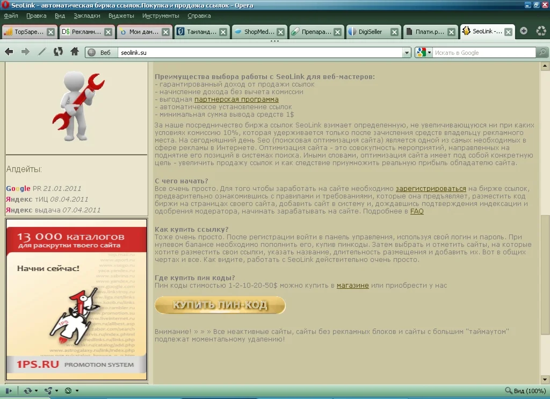The height and width of the screenshot is (399, 550).
Task: Click the browser Back navigation arrow
Action: point(9,52)
